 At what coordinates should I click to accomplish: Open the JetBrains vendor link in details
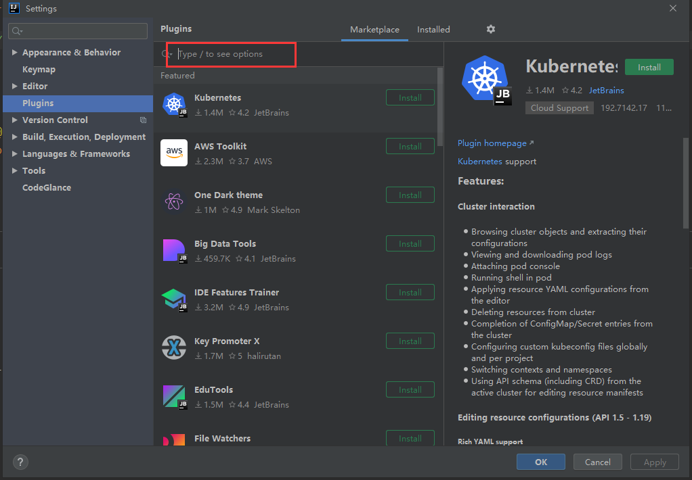[x=607, y=91]
